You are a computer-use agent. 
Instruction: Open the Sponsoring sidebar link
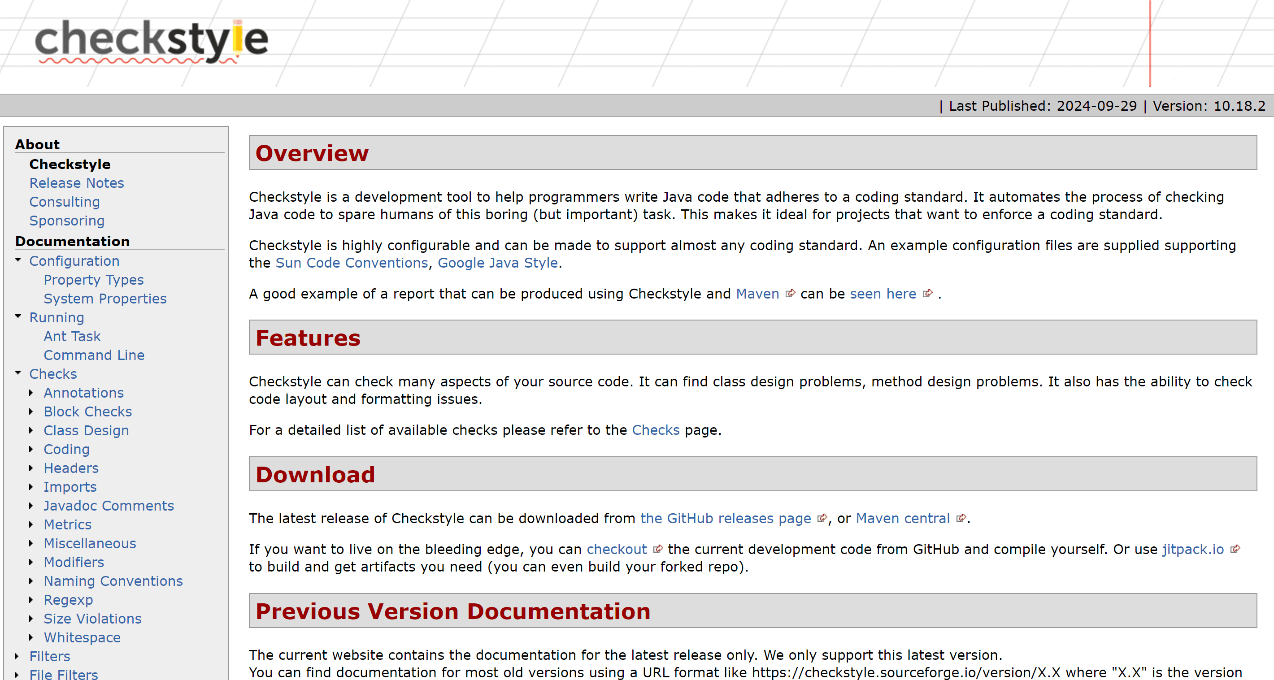(67, 221)
